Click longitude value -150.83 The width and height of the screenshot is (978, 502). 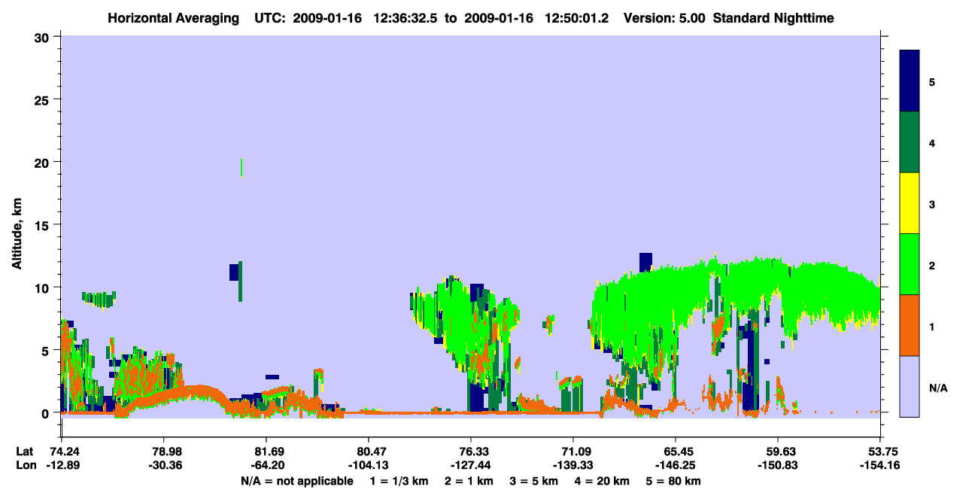click(778, 465)
